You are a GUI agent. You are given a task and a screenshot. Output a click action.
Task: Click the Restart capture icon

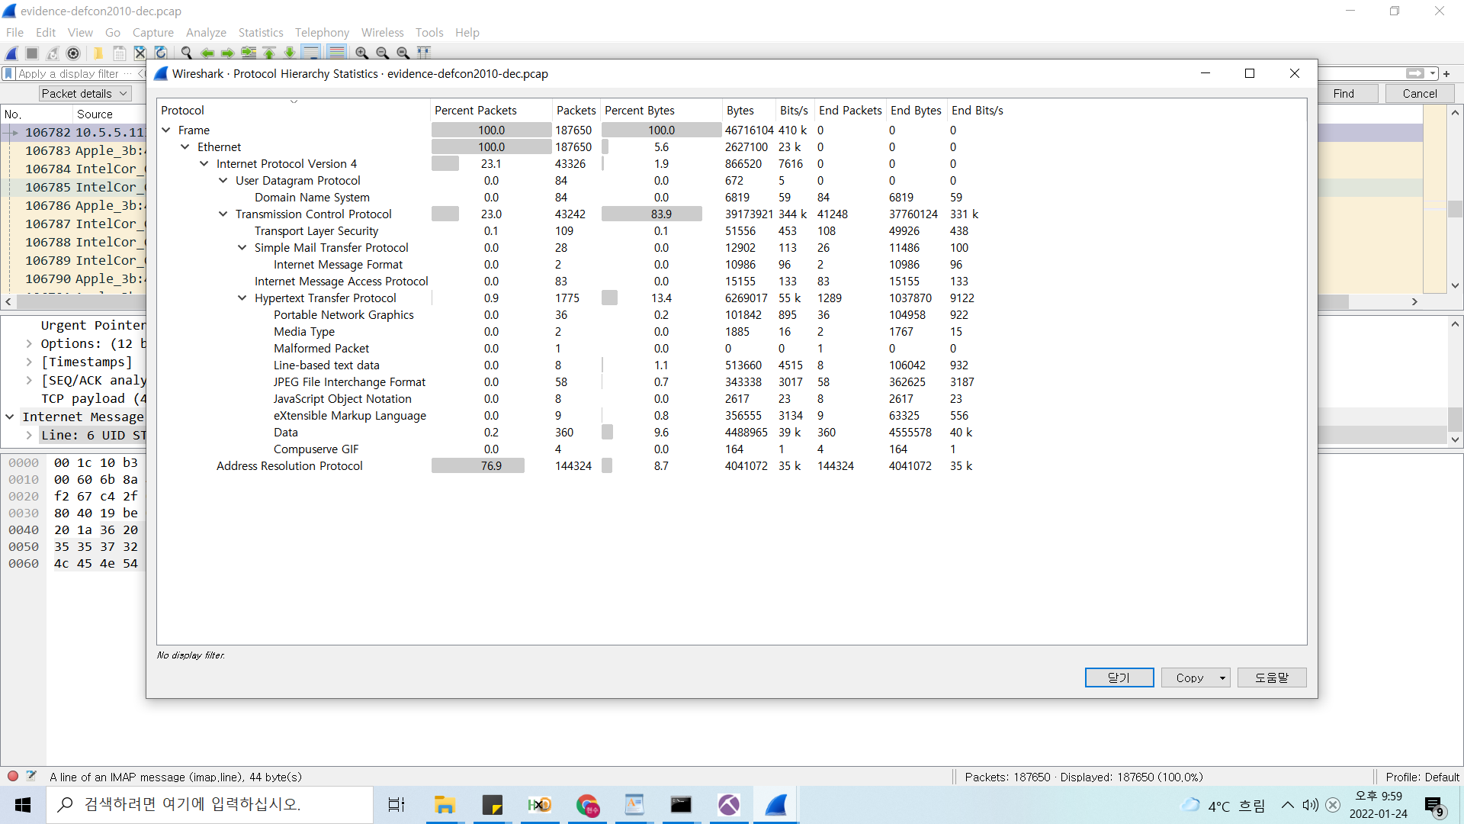(53, 53)
